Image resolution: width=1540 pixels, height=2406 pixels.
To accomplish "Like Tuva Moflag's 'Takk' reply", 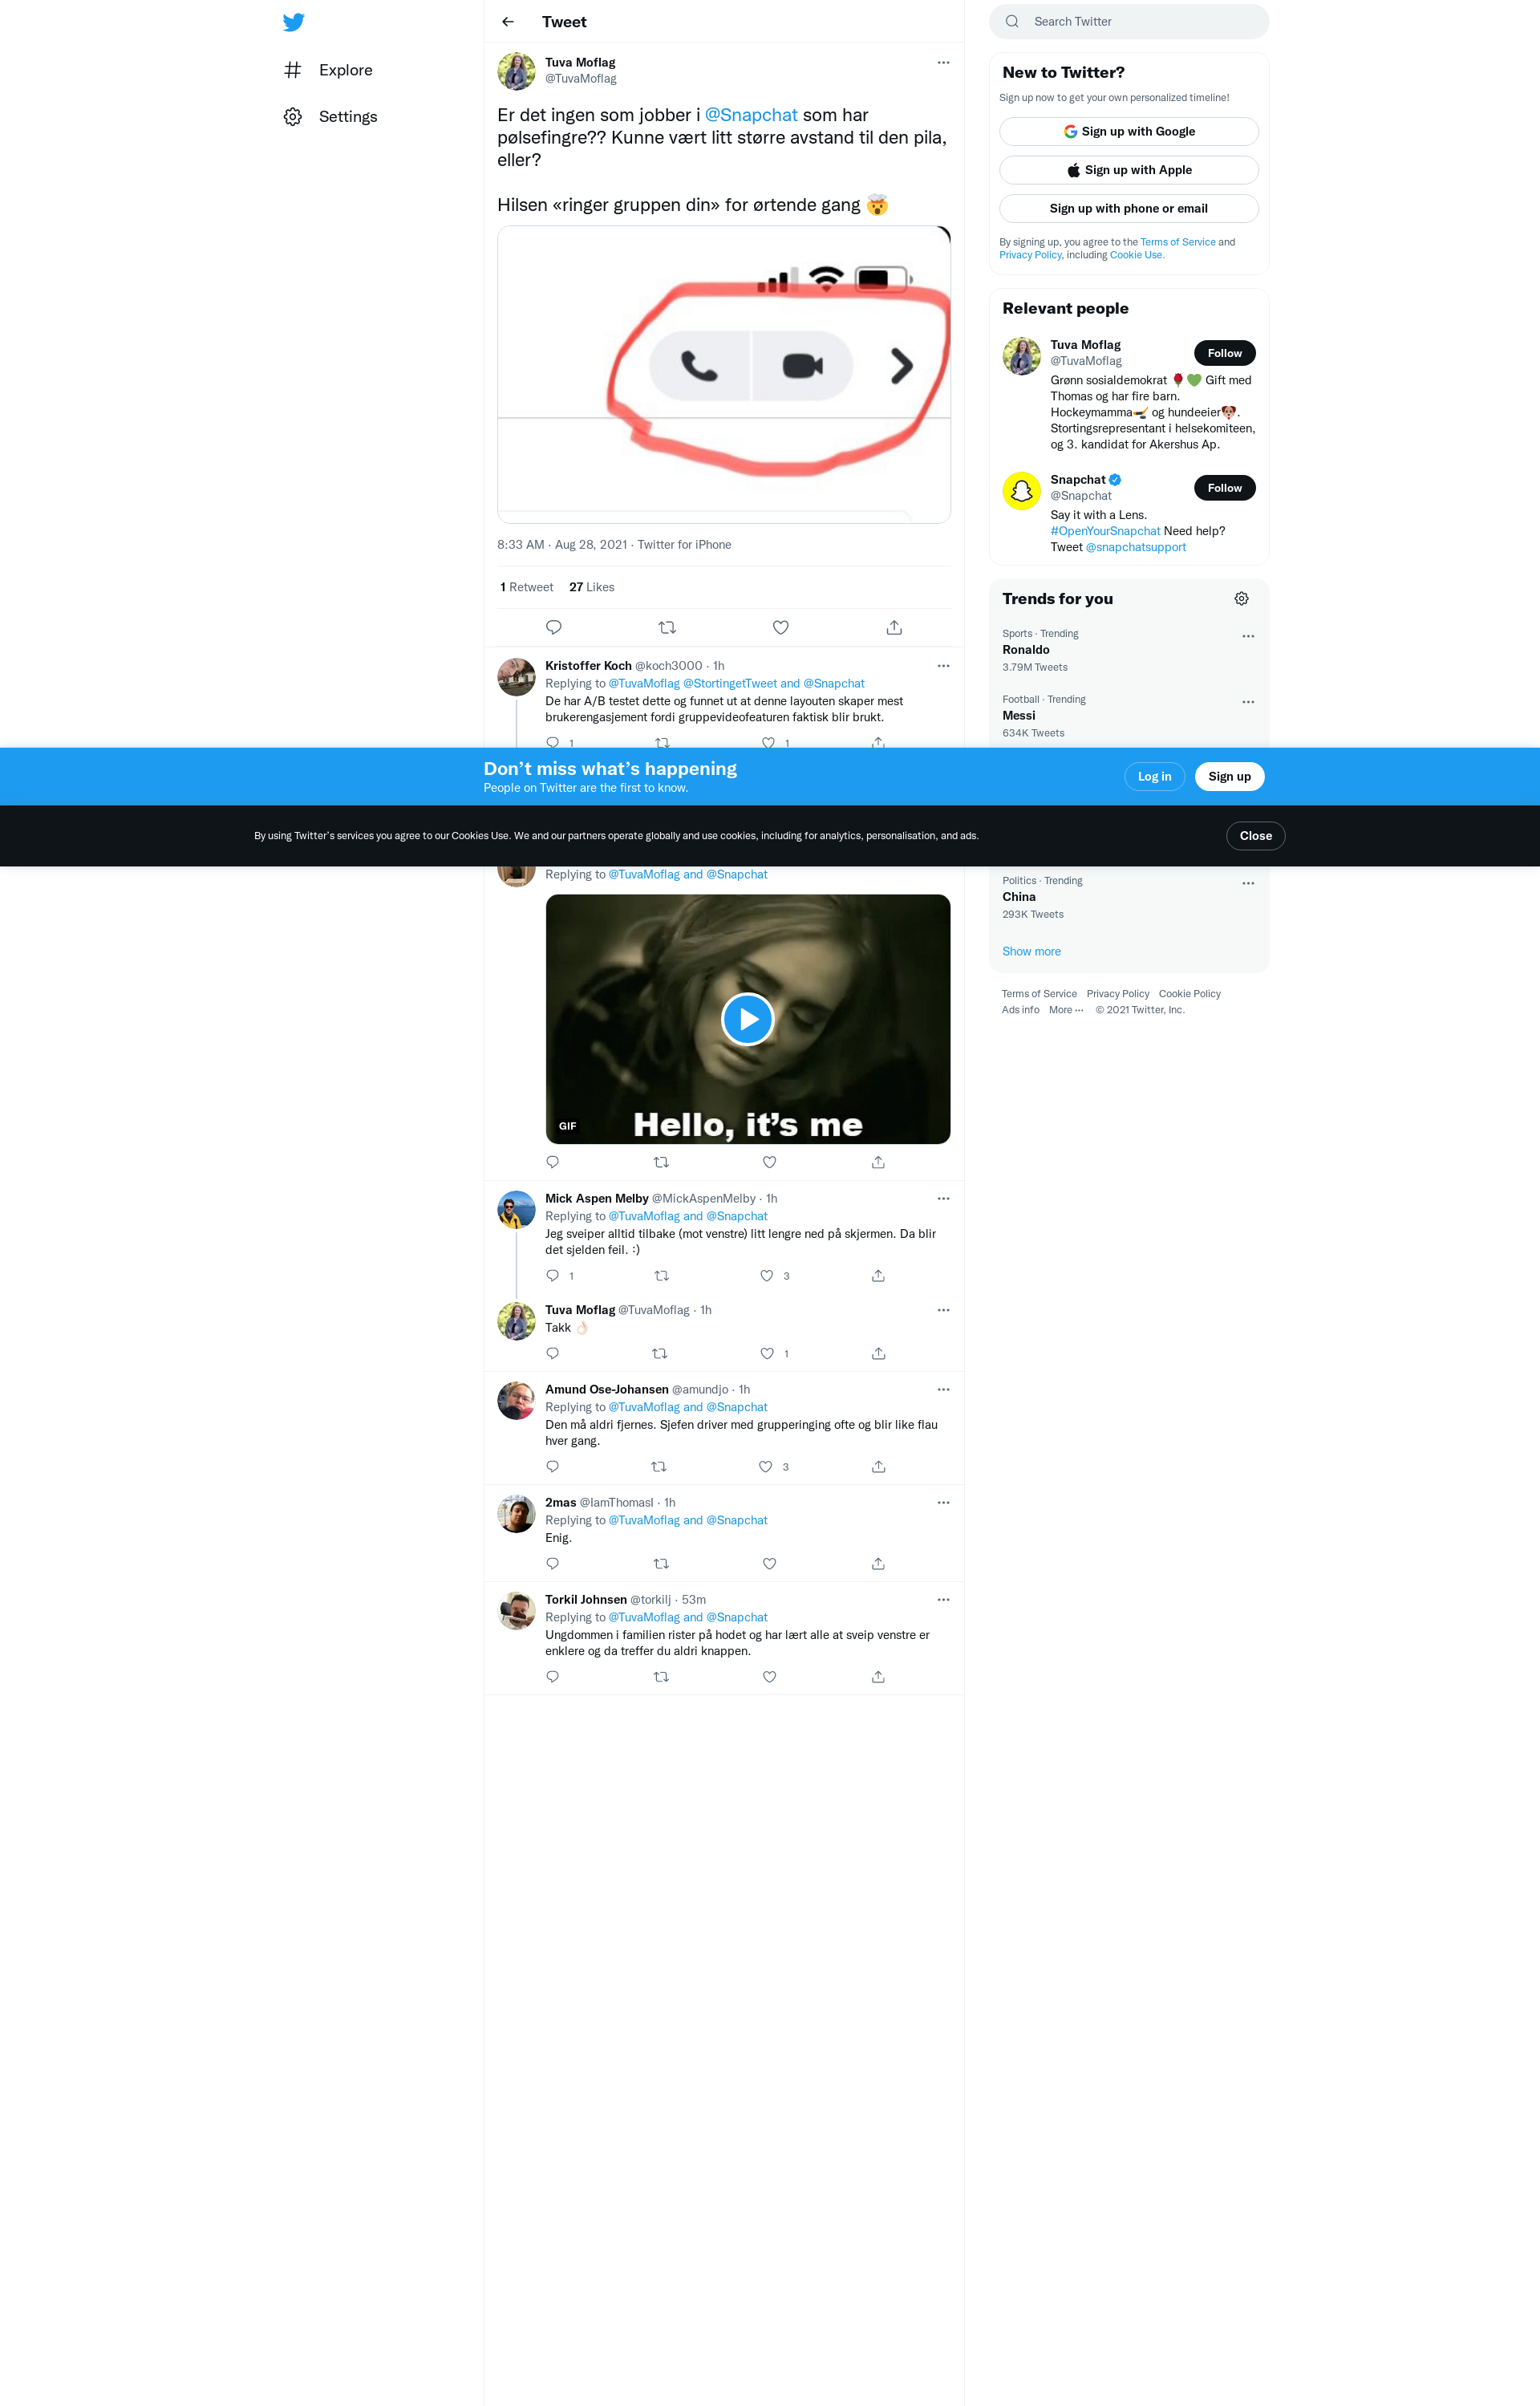I will 767,1354.
